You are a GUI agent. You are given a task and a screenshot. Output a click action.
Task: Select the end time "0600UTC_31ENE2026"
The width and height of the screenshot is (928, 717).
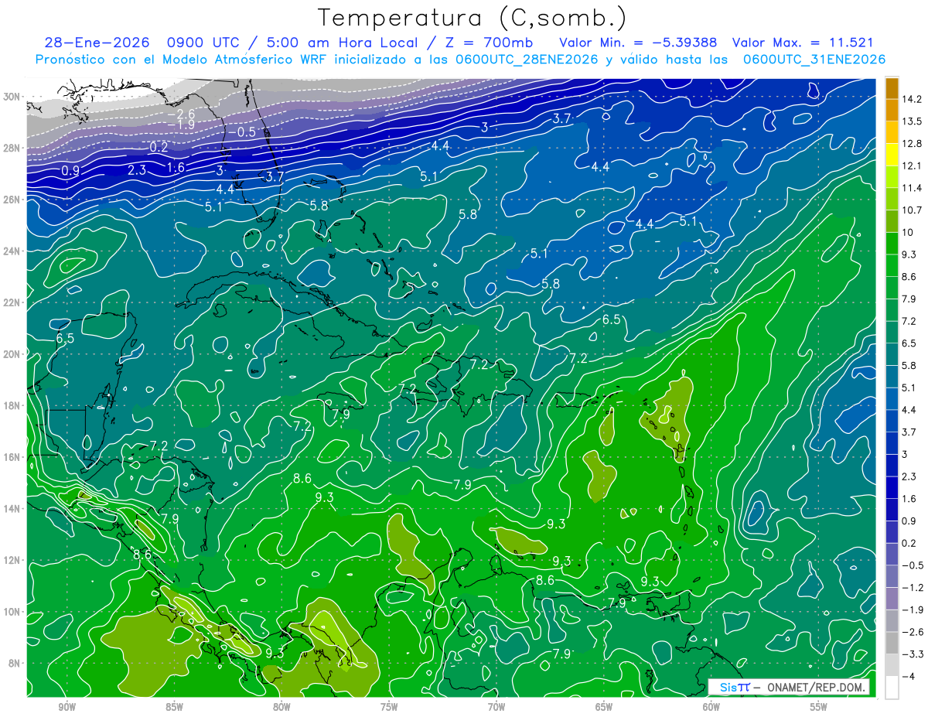814,60
